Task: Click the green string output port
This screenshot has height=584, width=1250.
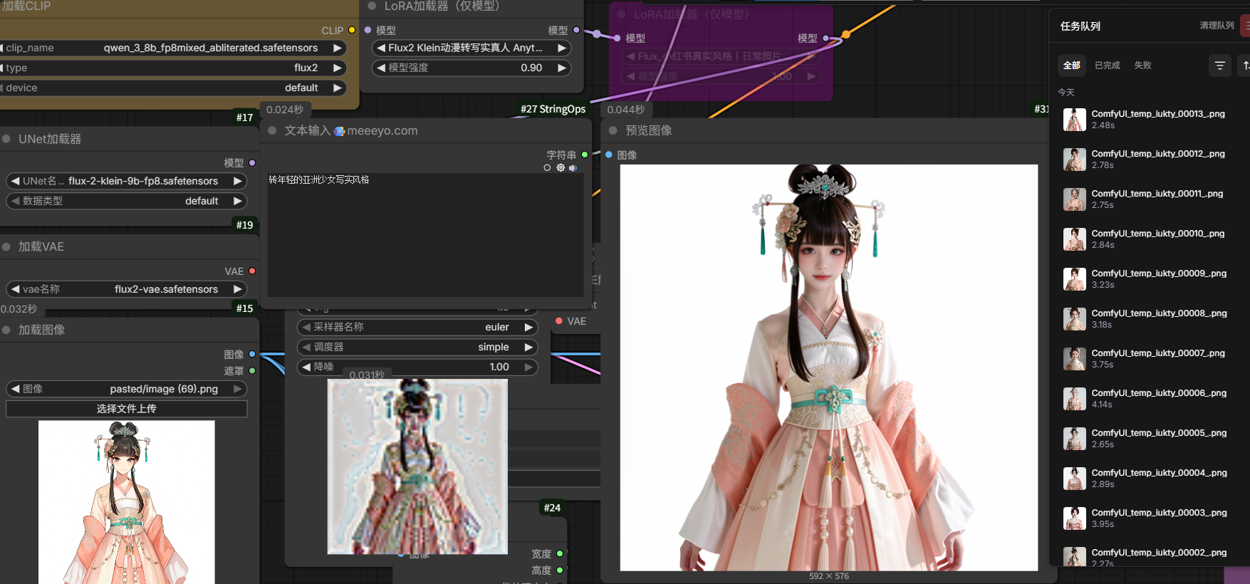Action: pyautogui.click(x=585, y=155)
